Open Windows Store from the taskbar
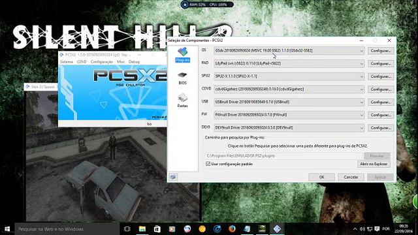The height and width of the screenshot is (235, 418). coord(157,229)
